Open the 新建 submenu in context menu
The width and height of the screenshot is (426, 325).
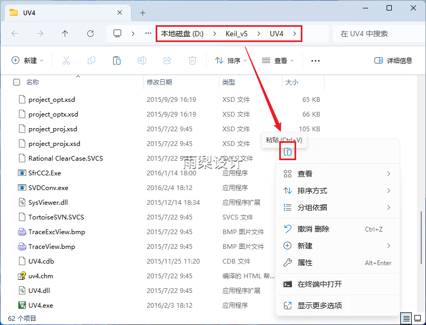coord(338,246)
